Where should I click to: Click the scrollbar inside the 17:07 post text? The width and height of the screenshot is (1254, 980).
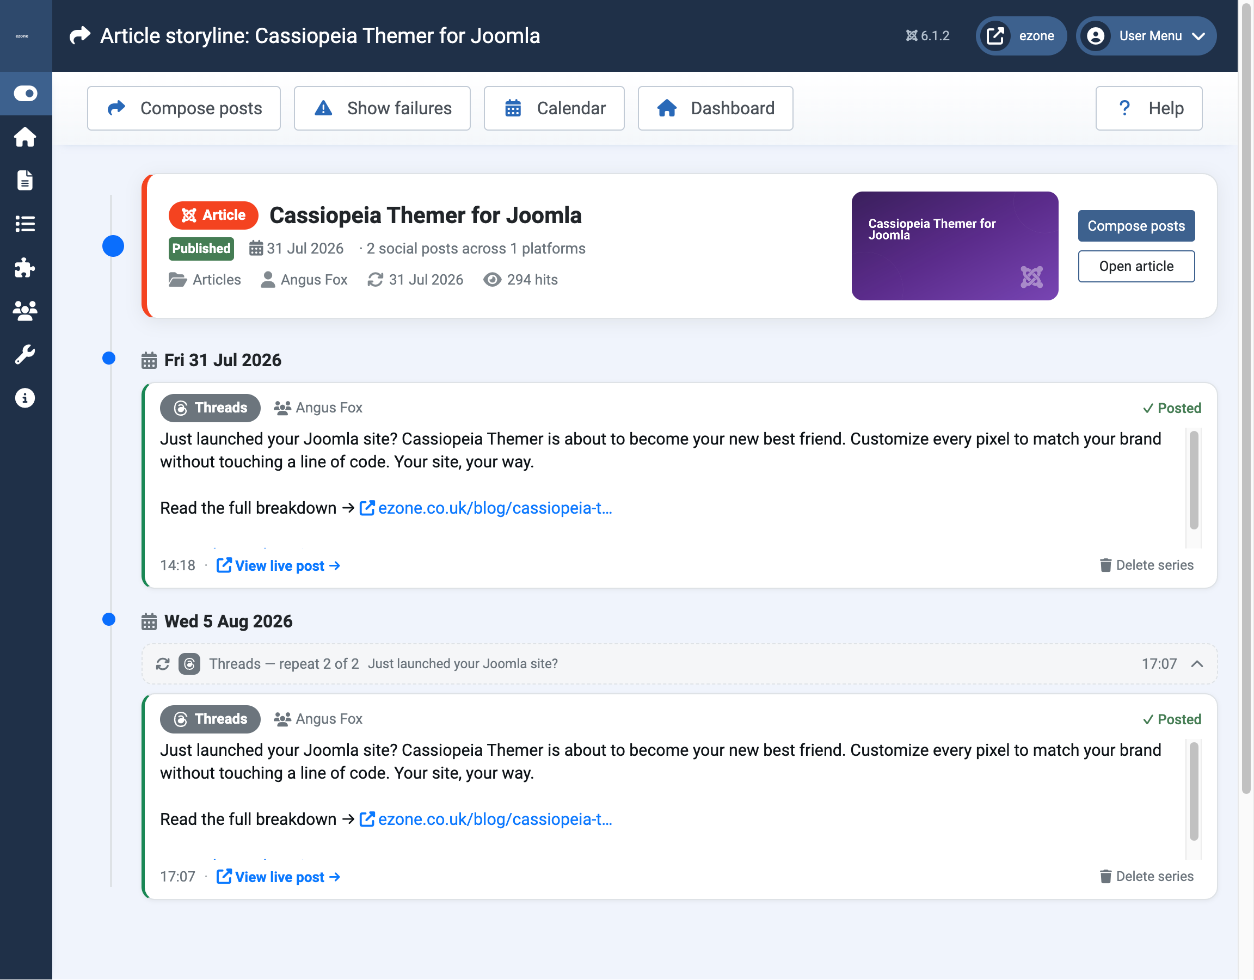click(x=1194, y=792)
